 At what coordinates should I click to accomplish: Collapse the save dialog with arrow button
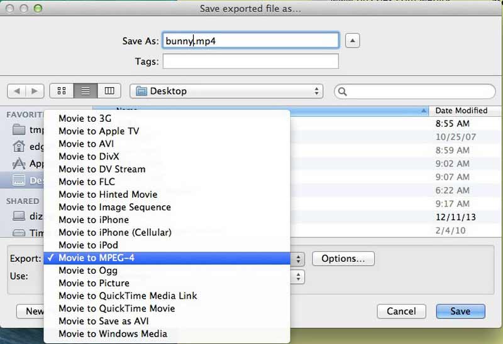[x=353, y=41]
